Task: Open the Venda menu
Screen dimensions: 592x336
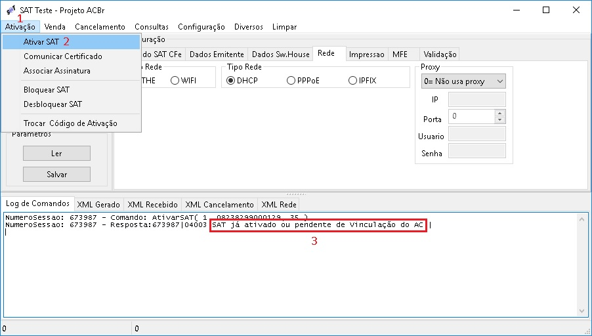Action: pyautogui.click(x=54, y=27)
